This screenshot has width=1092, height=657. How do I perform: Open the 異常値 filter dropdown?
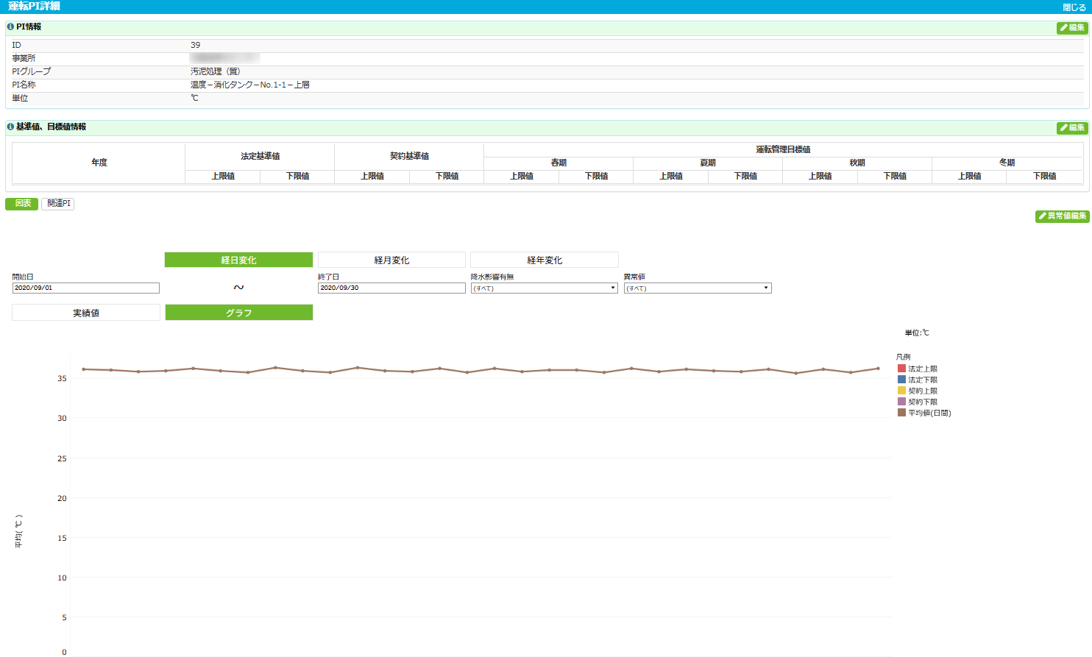[698, 288]
